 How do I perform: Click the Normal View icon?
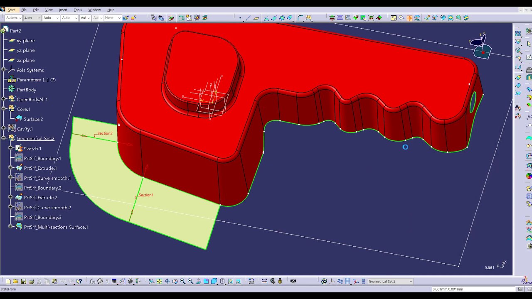tap(198, 281)
